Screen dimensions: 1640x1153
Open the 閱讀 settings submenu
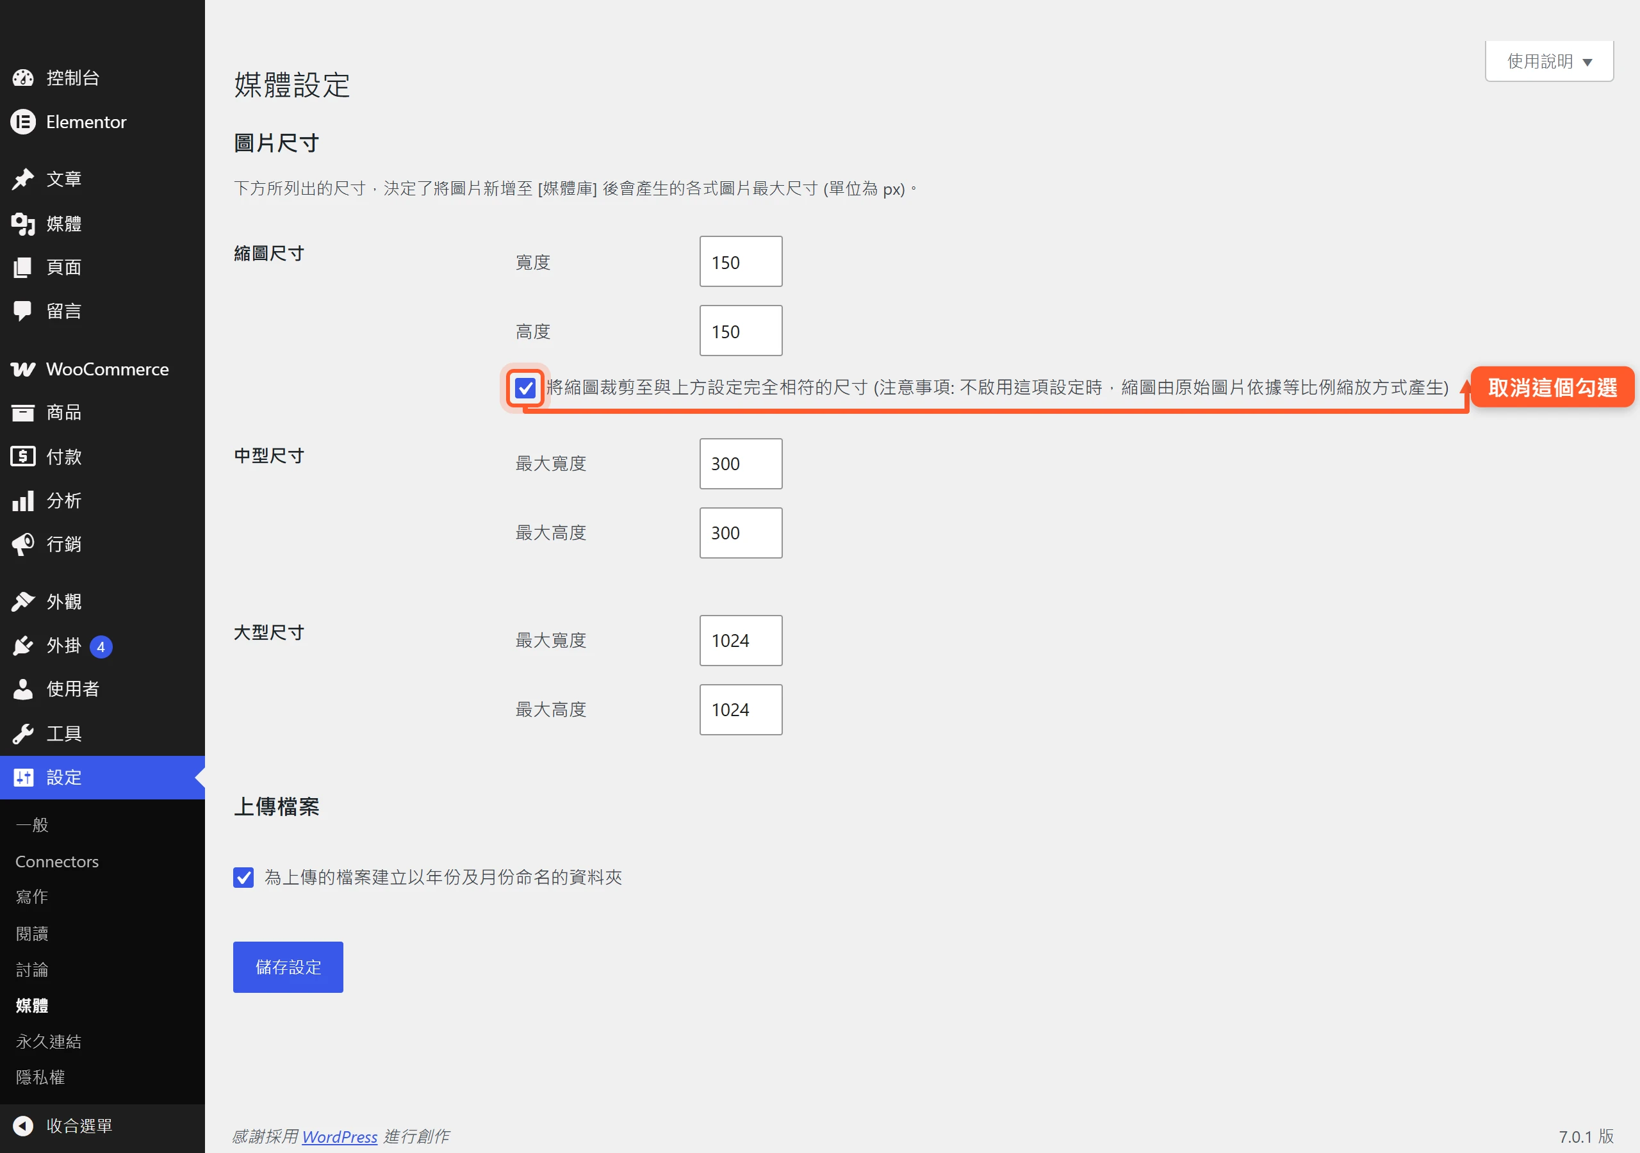pos(32,933)
